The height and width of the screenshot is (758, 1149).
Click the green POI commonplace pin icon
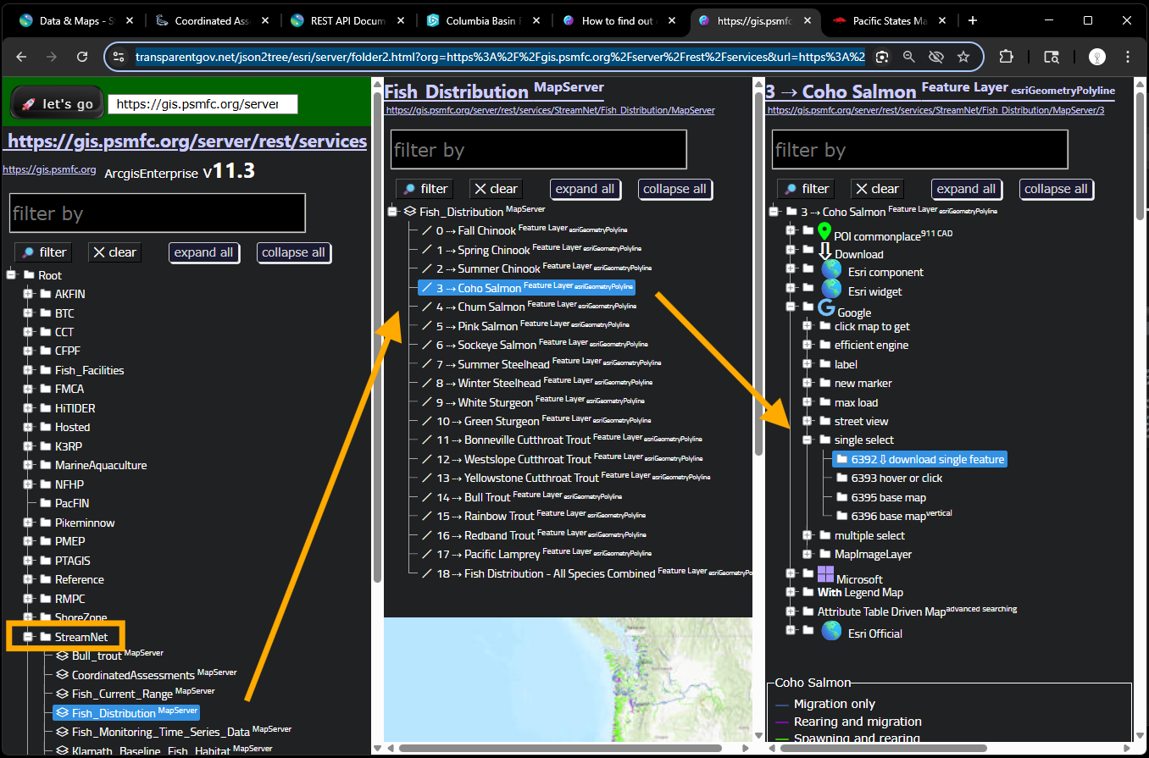click(x=825, y=232)
